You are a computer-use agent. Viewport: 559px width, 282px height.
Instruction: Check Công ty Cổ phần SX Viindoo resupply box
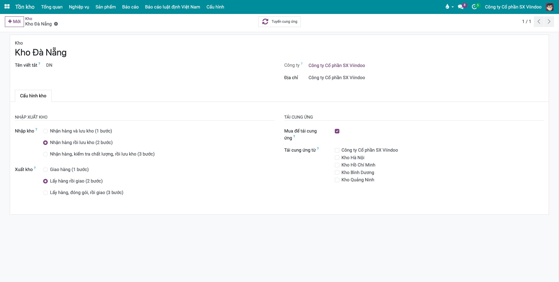tap(337, 150)
